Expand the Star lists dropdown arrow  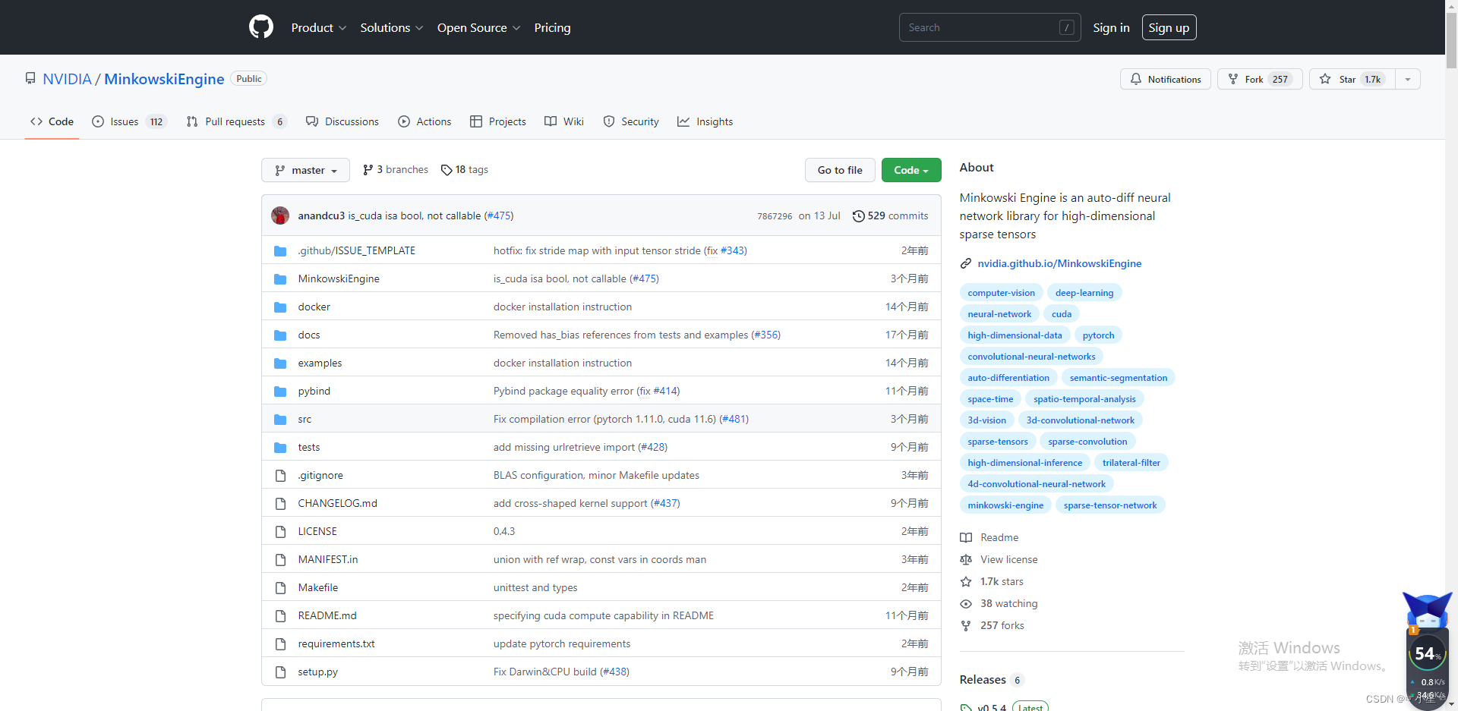click(1407, 79)
